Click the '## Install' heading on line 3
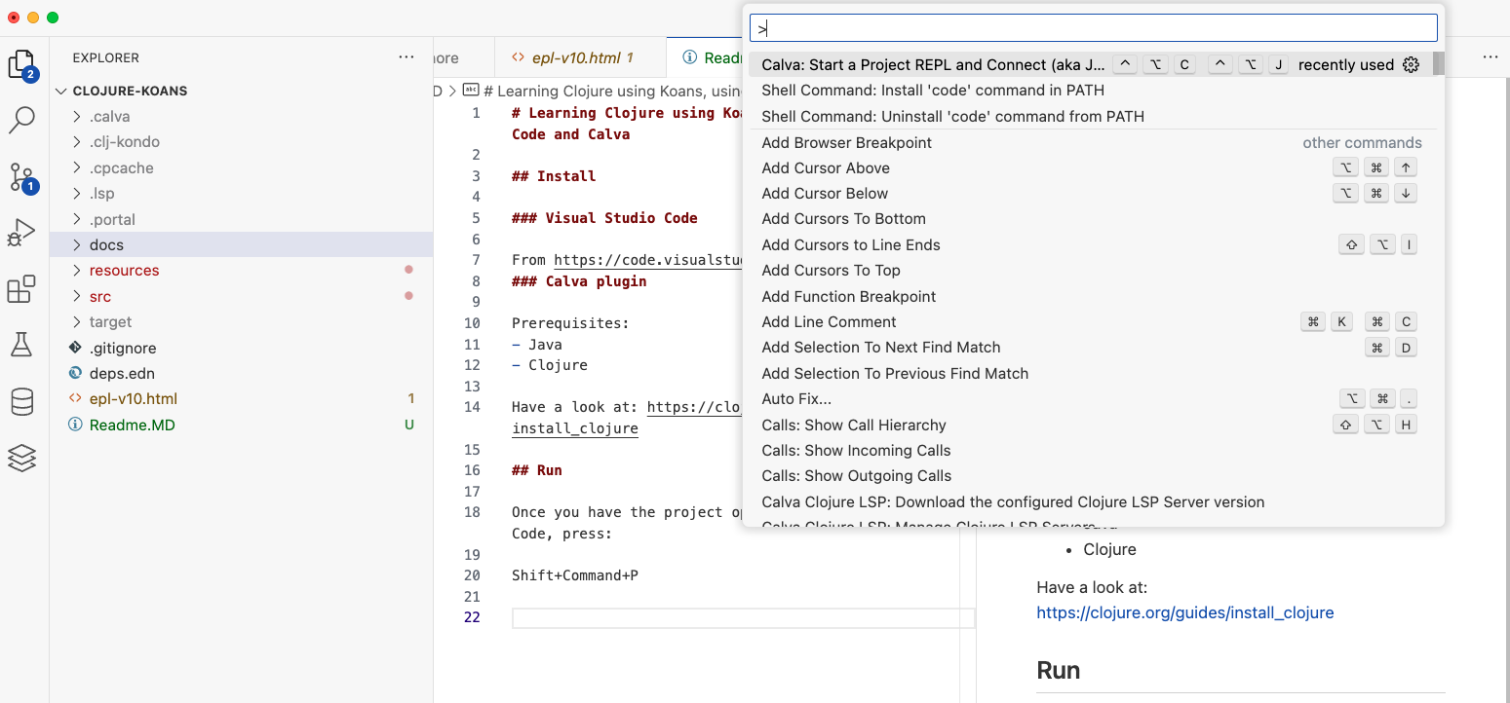Viewport: 1510px width, 703px height. coord(554,176)
